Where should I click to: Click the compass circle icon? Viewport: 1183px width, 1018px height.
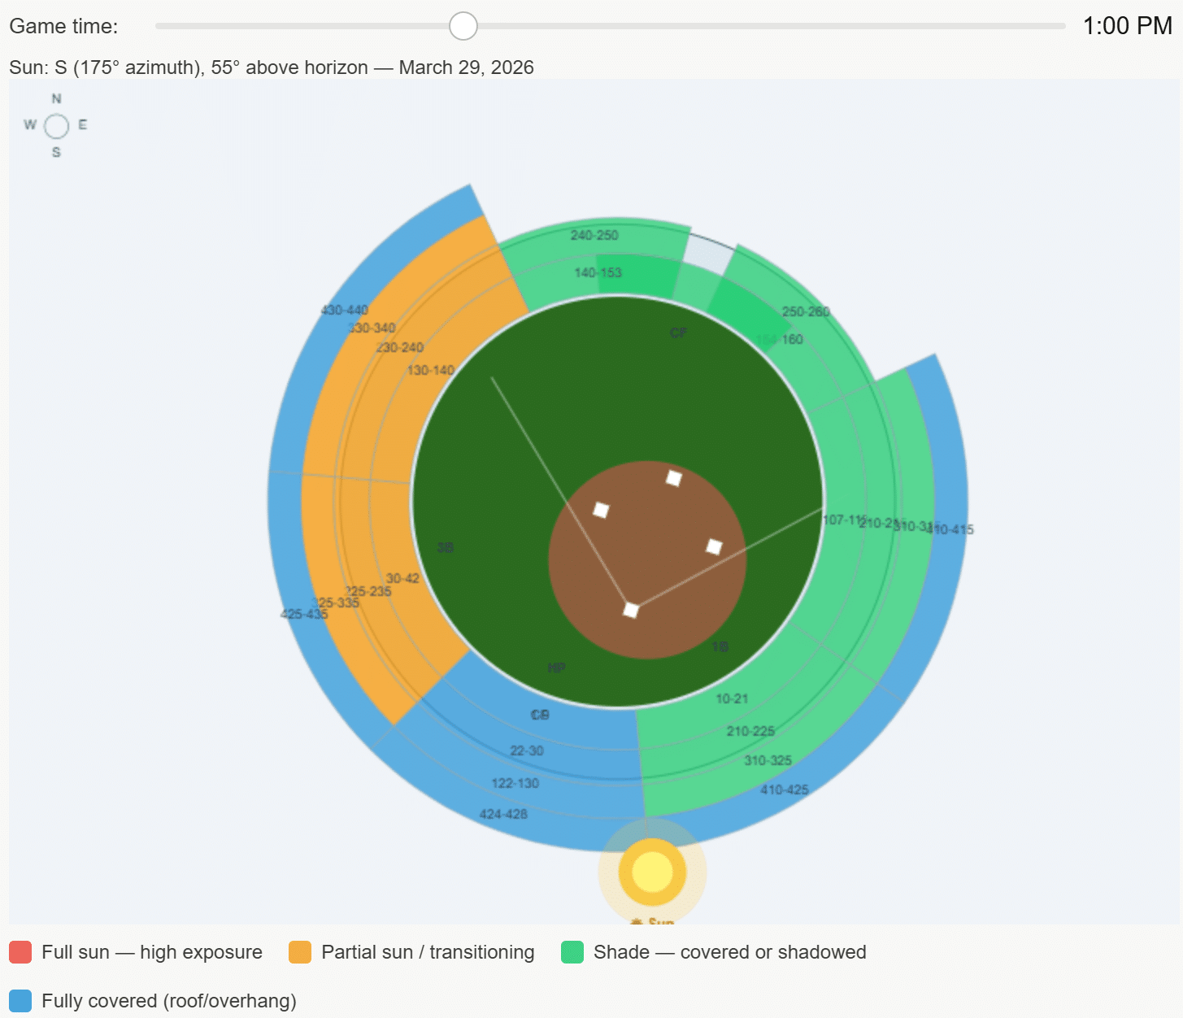56,126
